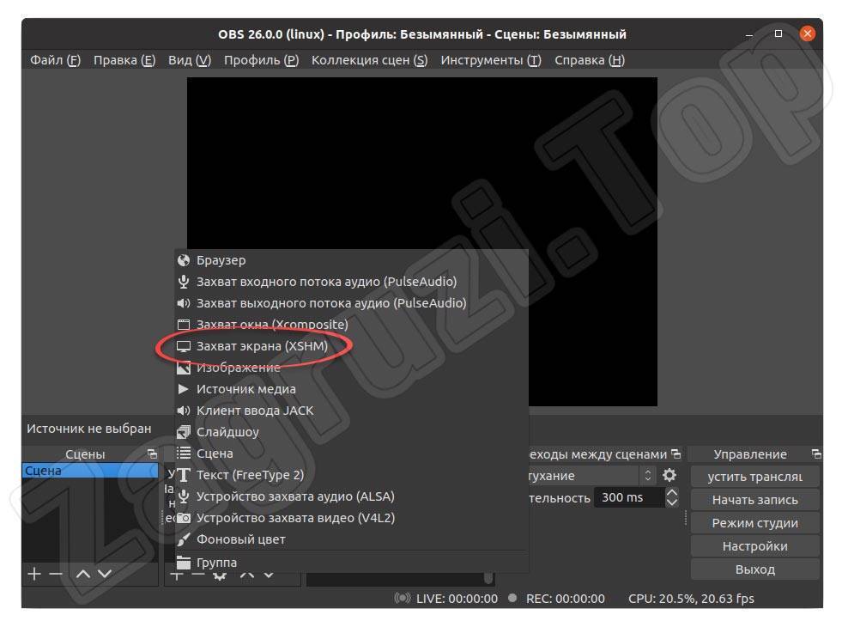Remove selected scene with minus icon
Screen dimensions: 842x627
tap(56, 574)
